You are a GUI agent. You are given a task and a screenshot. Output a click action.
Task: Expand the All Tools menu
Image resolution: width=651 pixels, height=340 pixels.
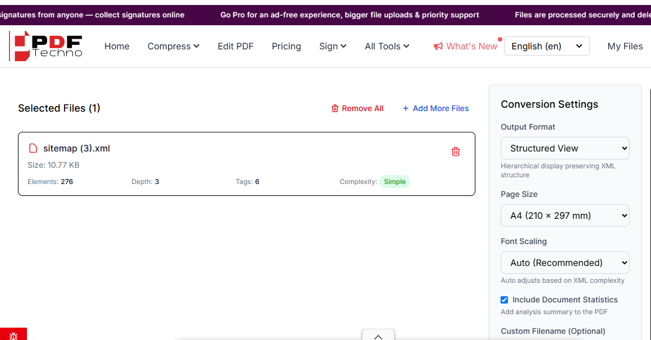coord(387,46)
